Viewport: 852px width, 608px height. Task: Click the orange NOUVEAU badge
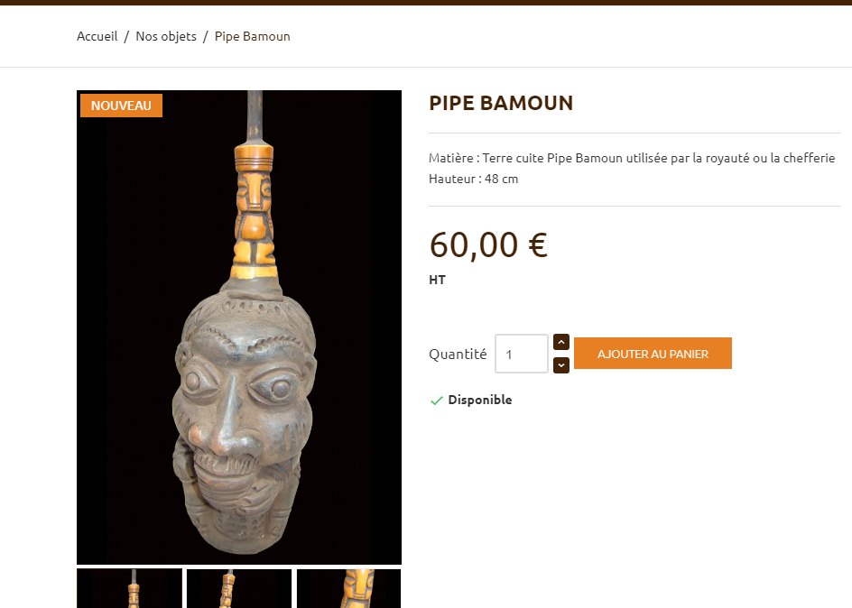pos(121,106)
